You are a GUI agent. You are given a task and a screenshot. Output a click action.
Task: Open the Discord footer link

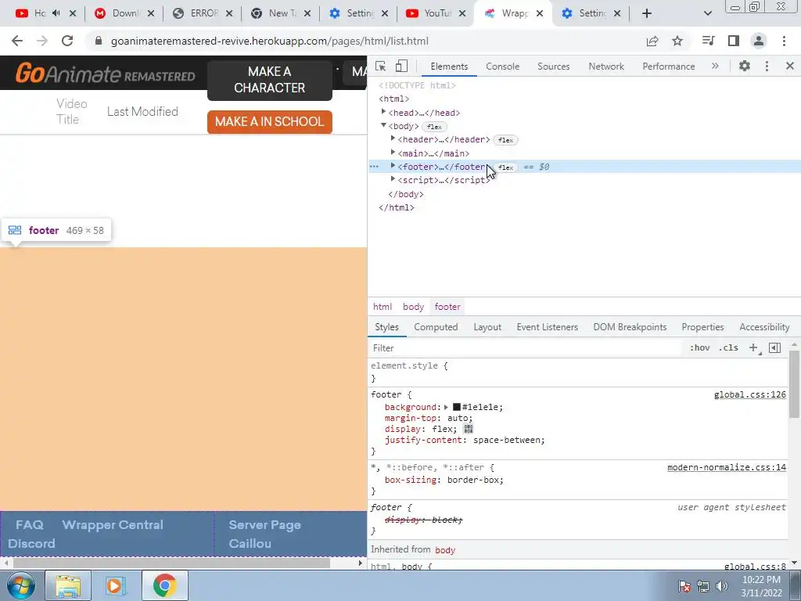click(x=31, y=543)
